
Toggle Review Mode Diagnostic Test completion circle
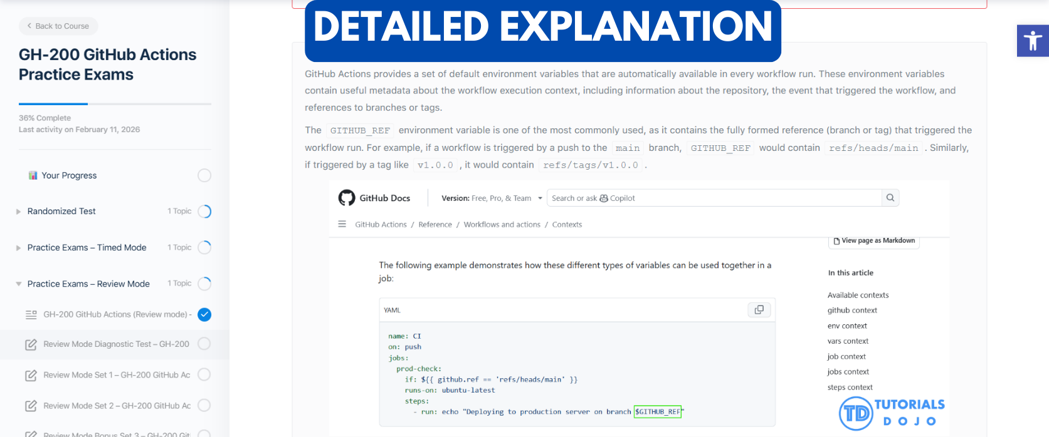(204, 344)
